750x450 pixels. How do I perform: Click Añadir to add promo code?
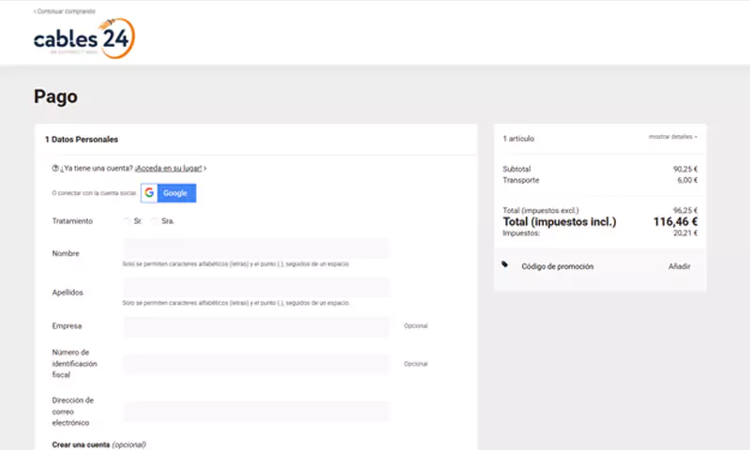click(679, 266)
